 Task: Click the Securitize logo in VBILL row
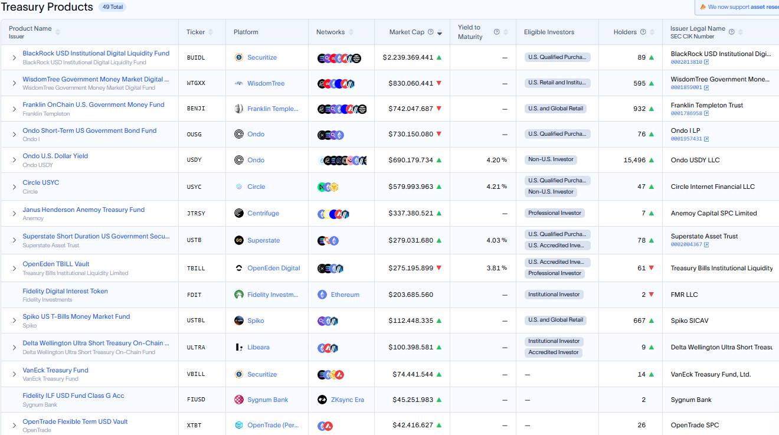(x=239, y=374)
